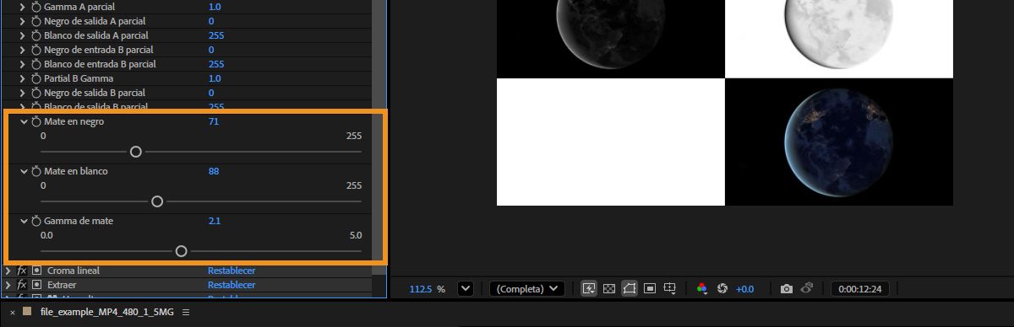Take snapshot with camera icon
Screen dimensions: 1014x327
tap(787, 288)
